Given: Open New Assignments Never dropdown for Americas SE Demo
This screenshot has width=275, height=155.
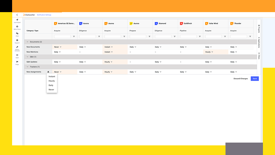Looking at the screenshot, I should click(x=58, y=72).
